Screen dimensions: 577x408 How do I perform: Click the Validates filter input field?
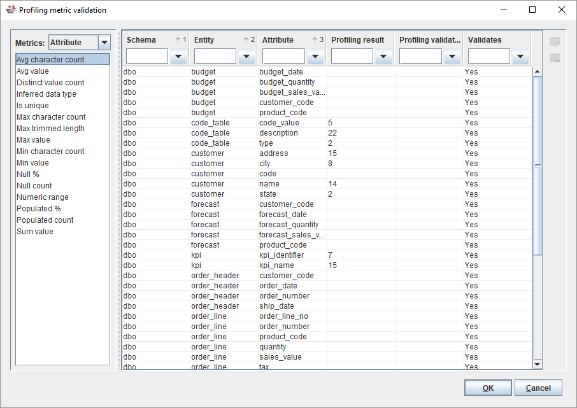click(489, 57)
